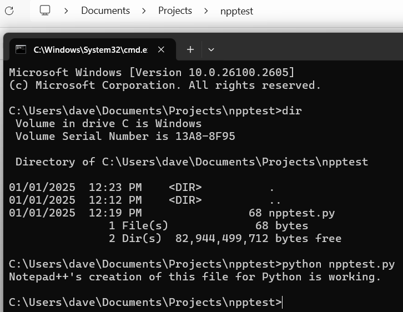Click the empty tab bar area beside dropdown

tap(305, 49)
